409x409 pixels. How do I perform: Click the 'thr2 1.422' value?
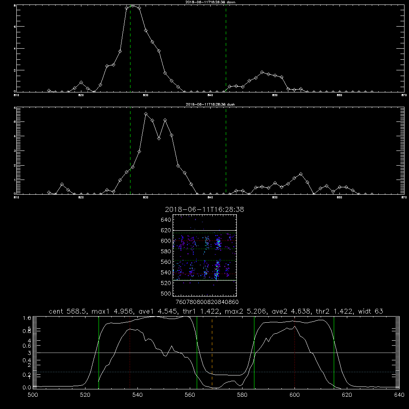tap(335, 311)
